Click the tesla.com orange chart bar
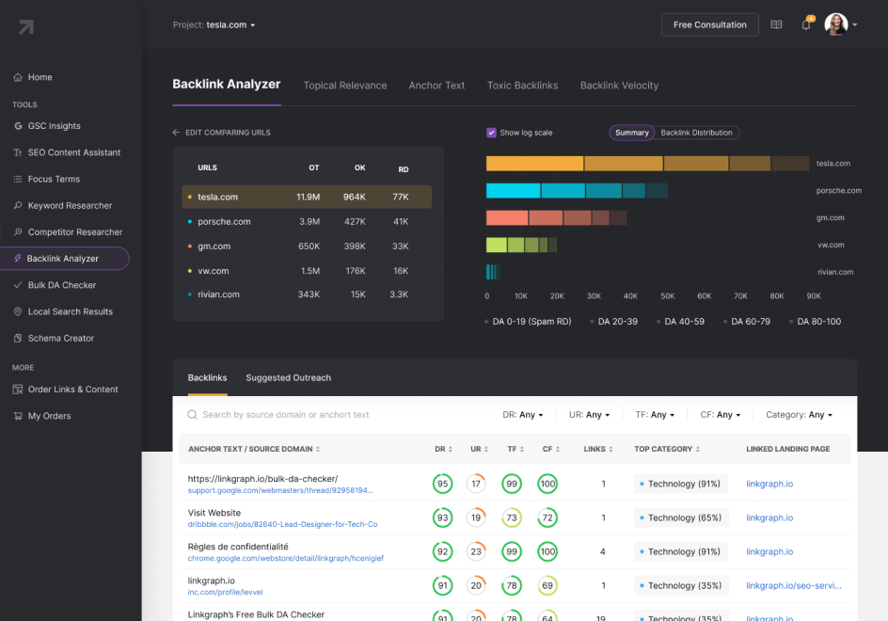The height and width of the screenshot is (621, 888). tap(647, 164)
